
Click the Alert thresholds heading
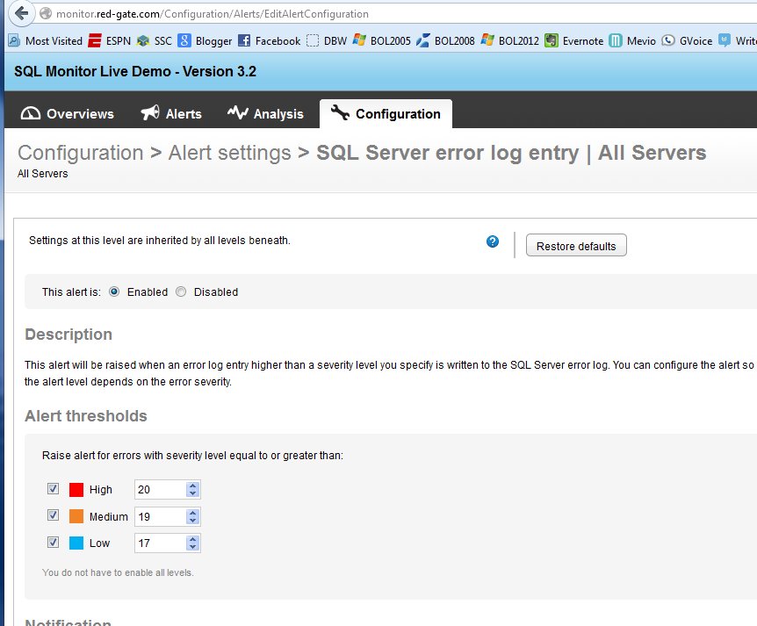(x=86, y=416)
